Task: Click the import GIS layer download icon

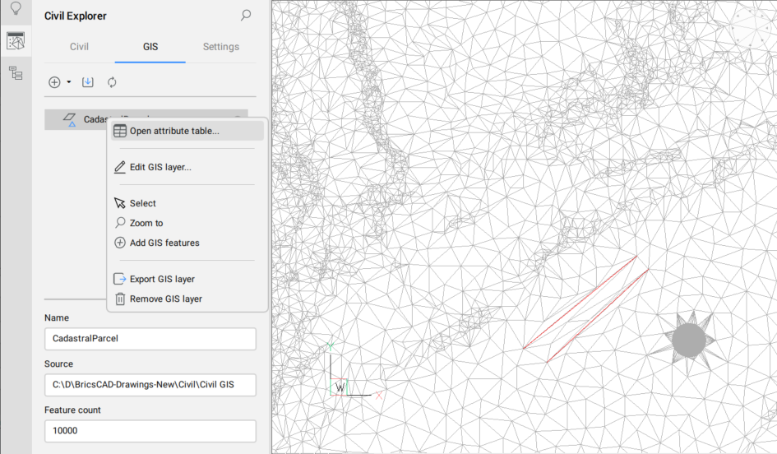Action: point(88,82)
